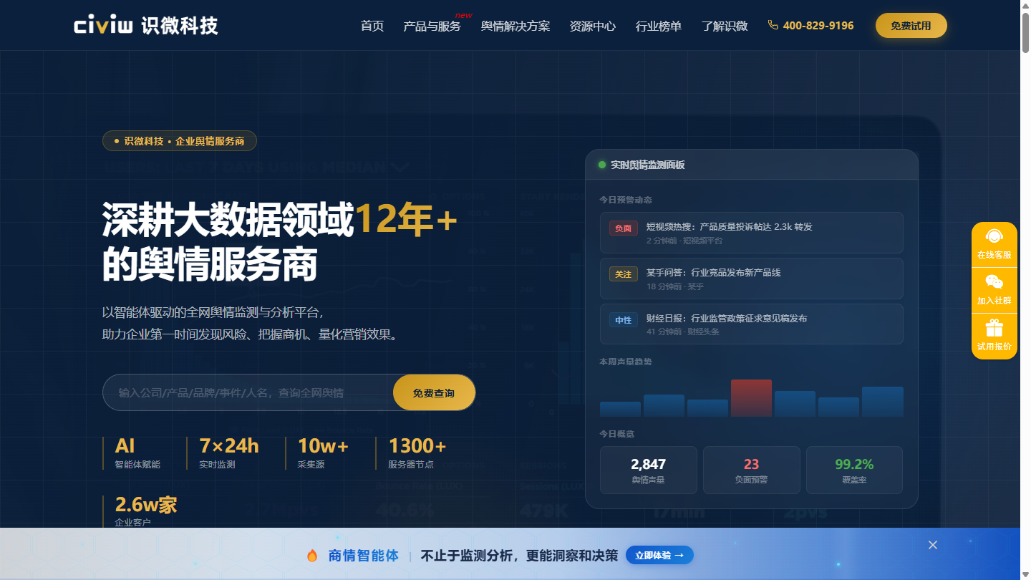Click the civiw 识微科技 logo
Image resolution: width=1031 pixels, height=580 pixels.
pos(146,26)
